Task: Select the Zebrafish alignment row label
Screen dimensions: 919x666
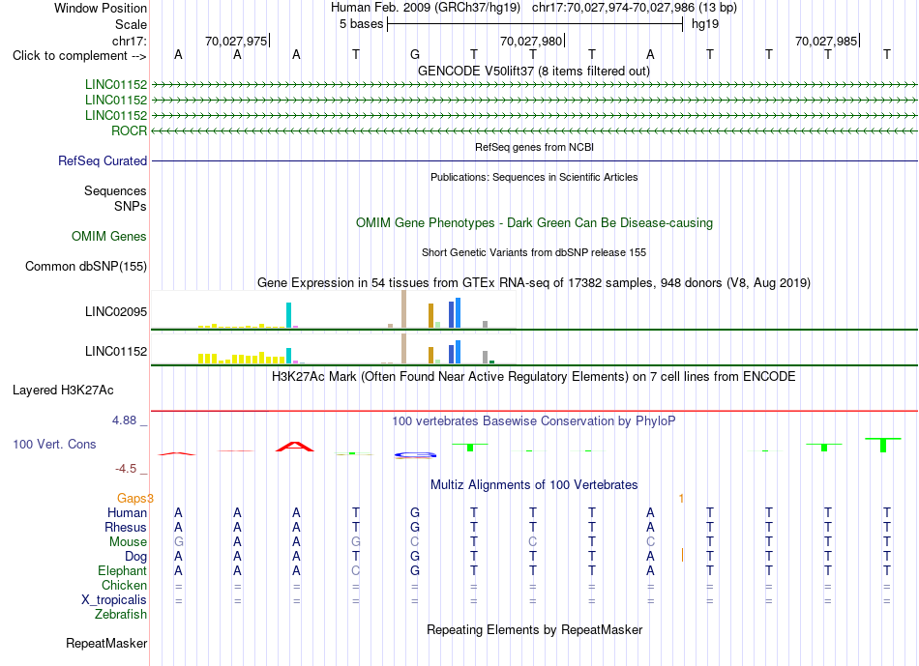Action: coord(121,614)
